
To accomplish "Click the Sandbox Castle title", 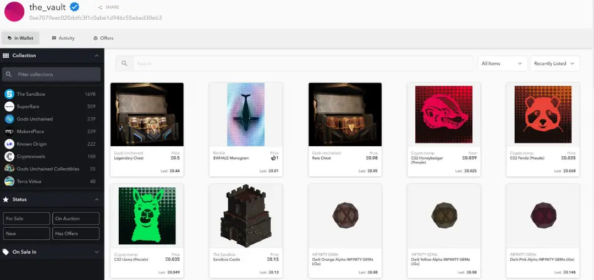I will 227,260.
